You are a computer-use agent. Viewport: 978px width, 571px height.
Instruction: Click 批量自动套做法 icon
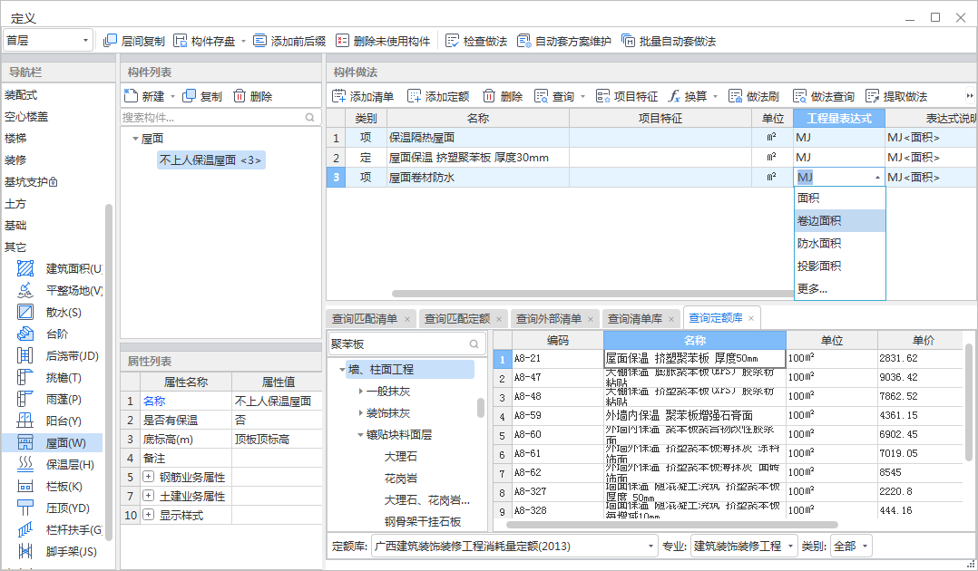point(628,41)
